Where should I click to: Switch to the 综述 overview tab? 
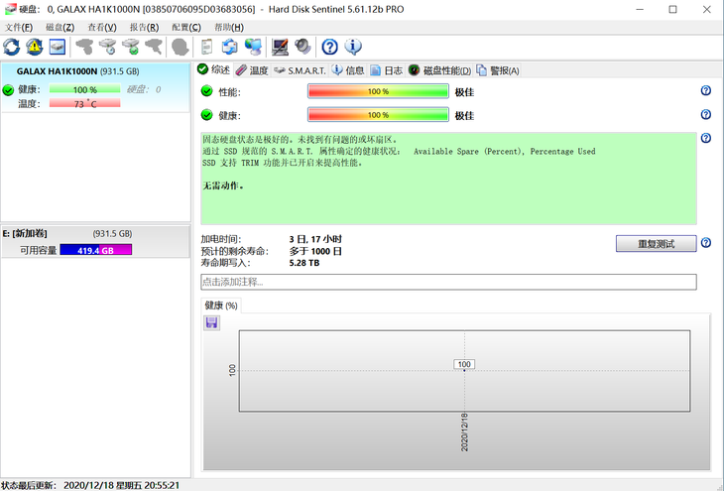pyautogui.click(x=213, y=69)
